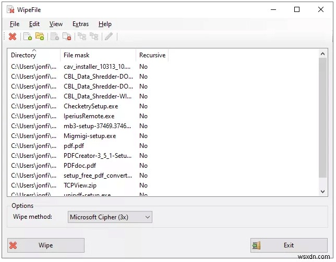
Task: Click the red X wipe toolbar icon
Action: 13,36
